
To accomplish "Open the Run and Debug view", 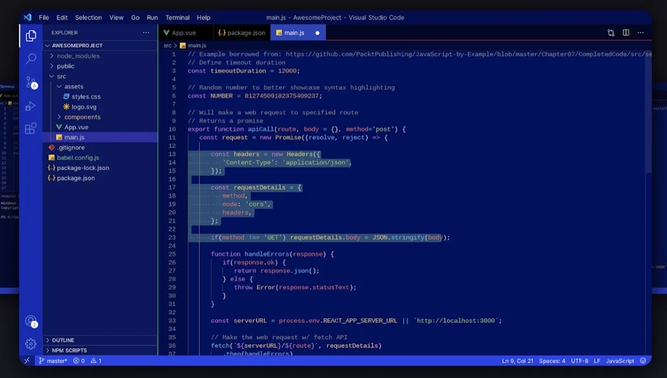I will [30, 106].
